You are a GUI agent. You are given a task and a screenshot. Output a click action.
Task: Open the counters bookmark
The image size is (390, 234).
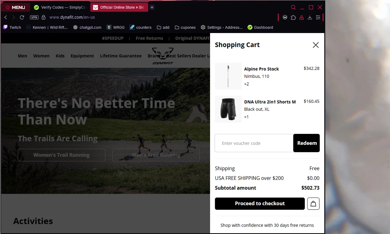click(x=141, y=27)
